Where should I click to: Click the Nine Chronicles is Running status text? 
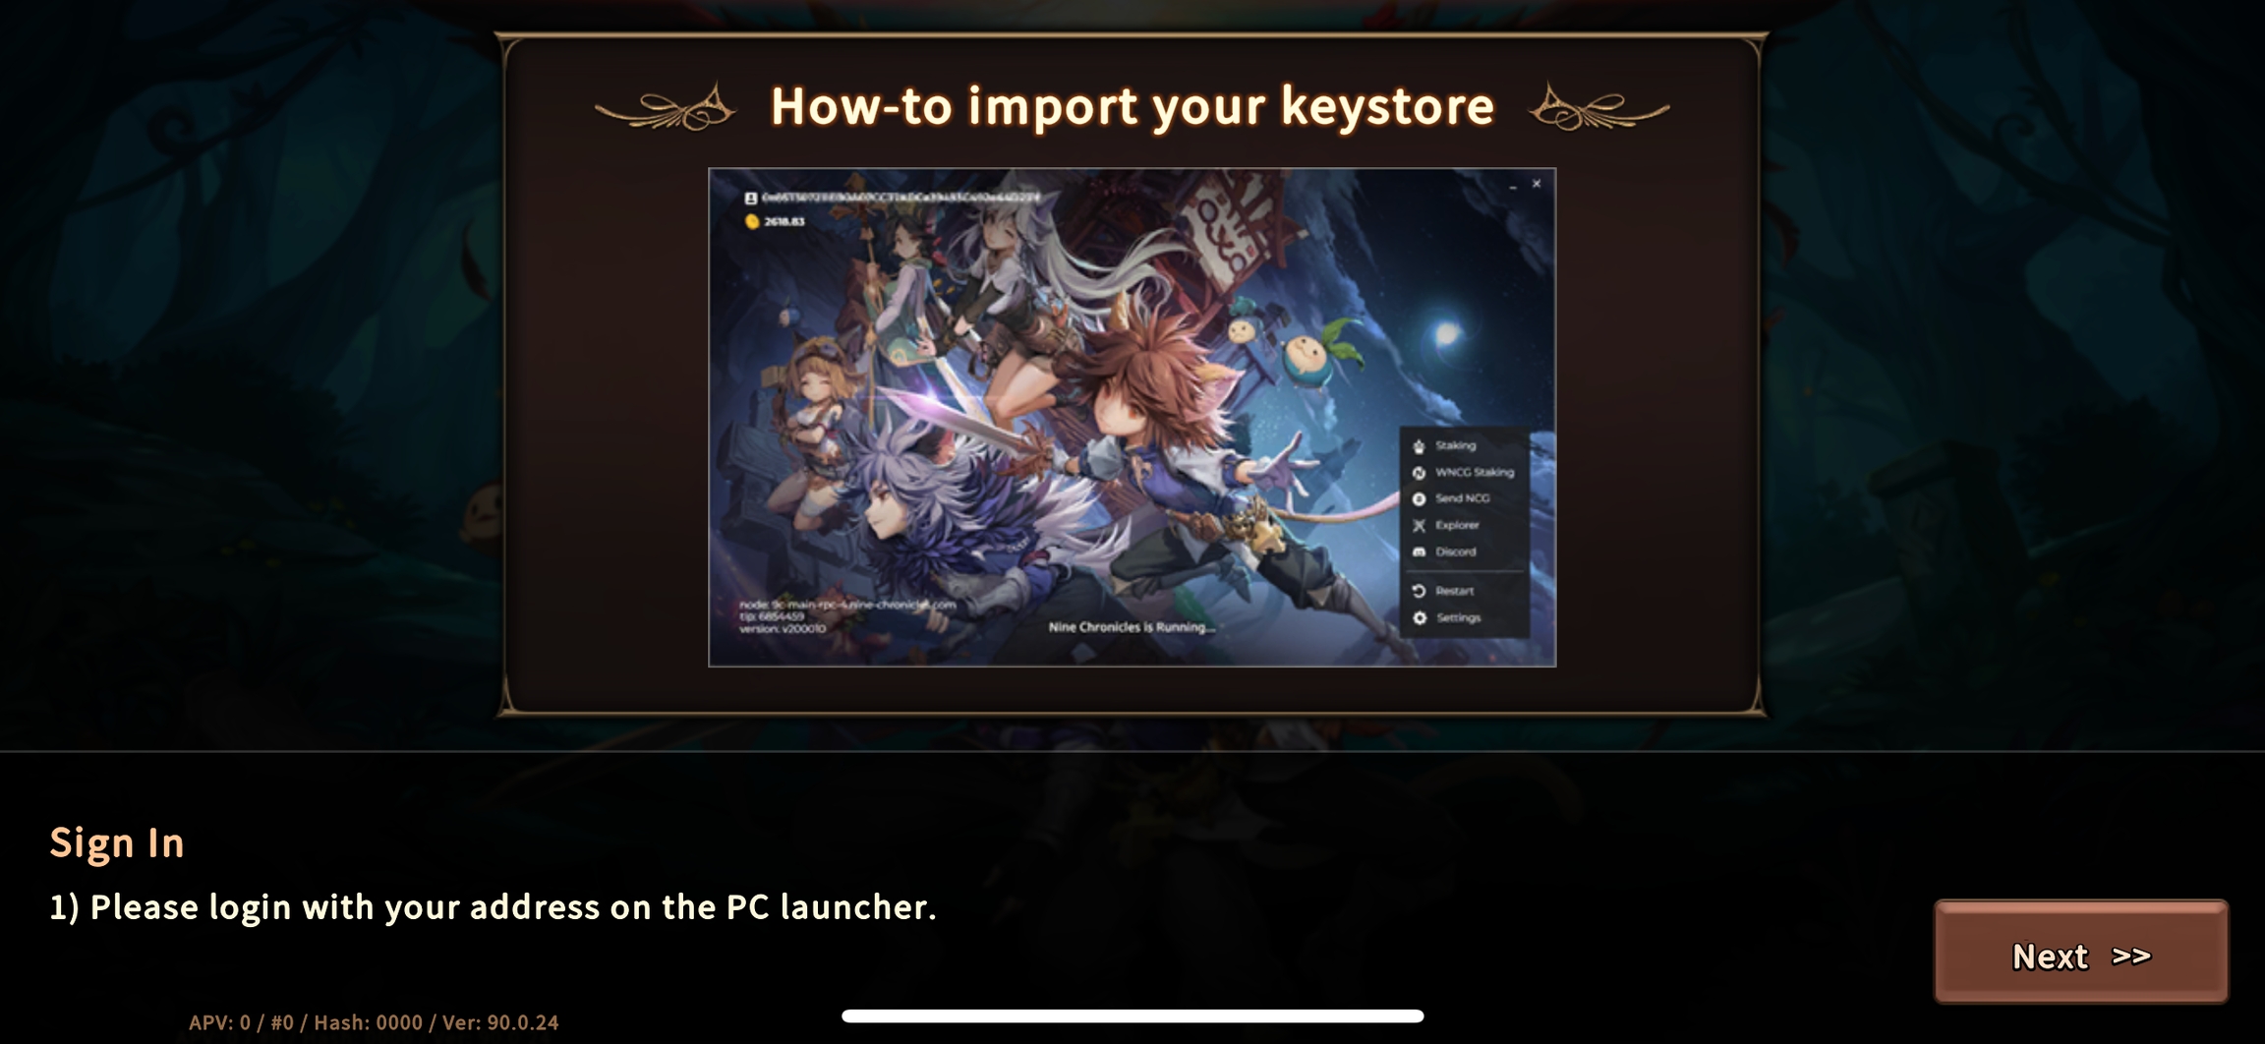1132,627
